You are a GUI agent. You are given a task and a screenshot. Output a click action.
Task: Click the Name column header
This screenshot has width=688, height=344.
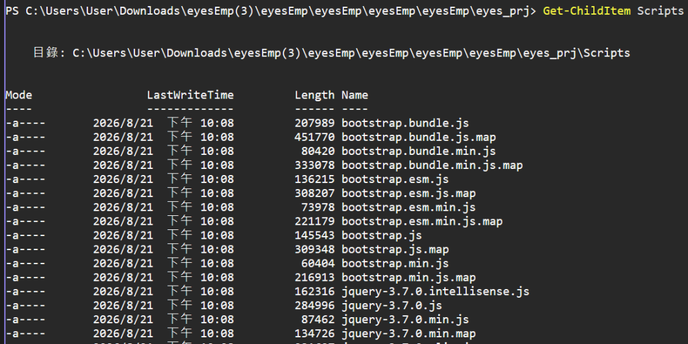(x=355, y=95)
